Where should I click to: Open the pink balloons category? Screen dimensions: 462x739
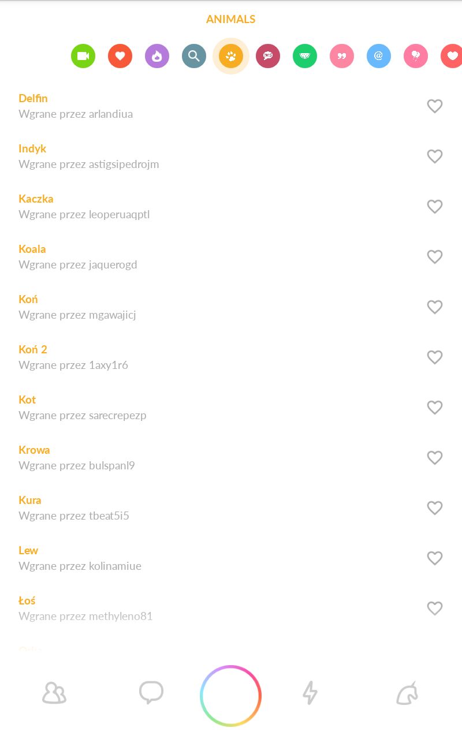point(416,56)
